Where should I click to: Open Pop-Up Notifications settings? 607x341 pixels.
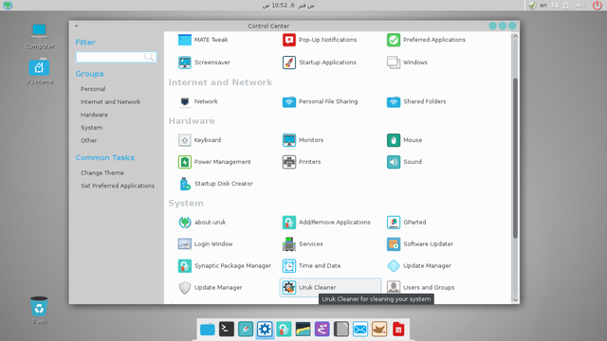pyautogui.click(x=320, y=40)
